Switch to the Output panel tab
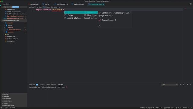 (42, 85)
